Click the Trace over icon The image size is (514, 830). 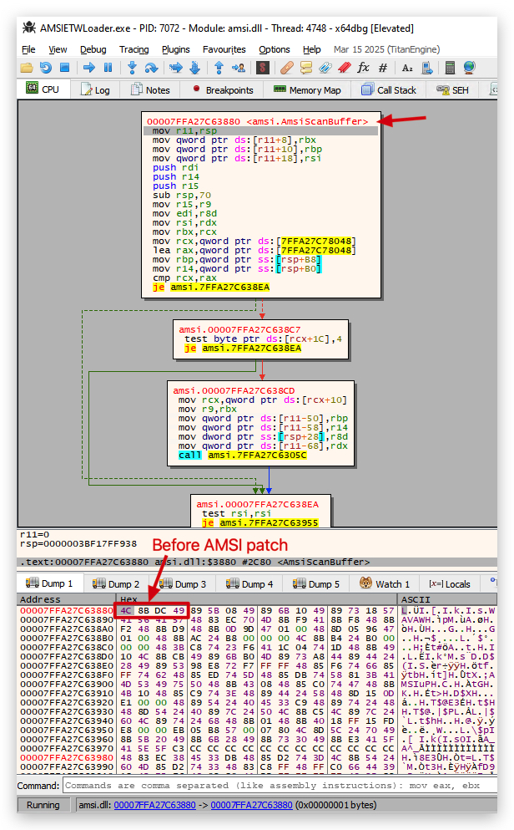195,68
